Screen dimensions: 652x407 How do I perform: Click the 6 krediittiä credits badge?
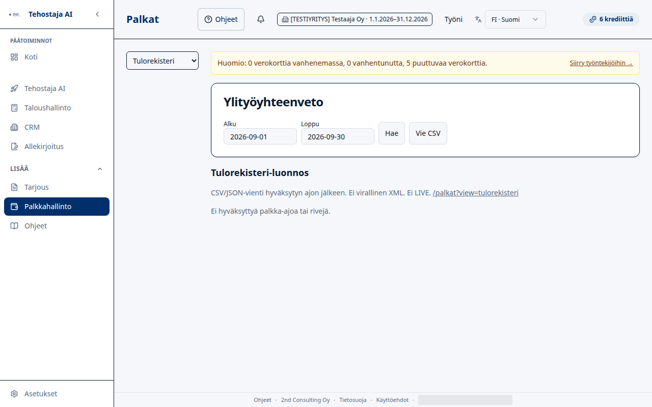pos(611,19)
